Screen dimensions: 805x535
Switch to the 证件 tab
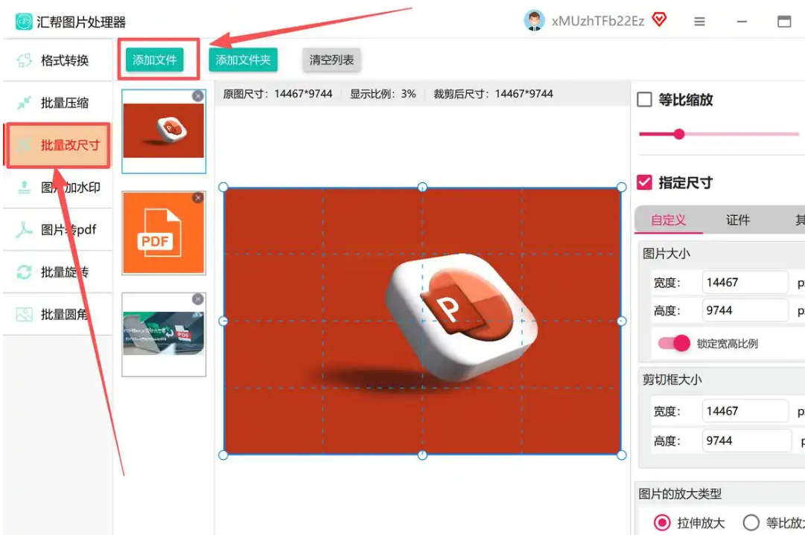(x=738, y=220)
